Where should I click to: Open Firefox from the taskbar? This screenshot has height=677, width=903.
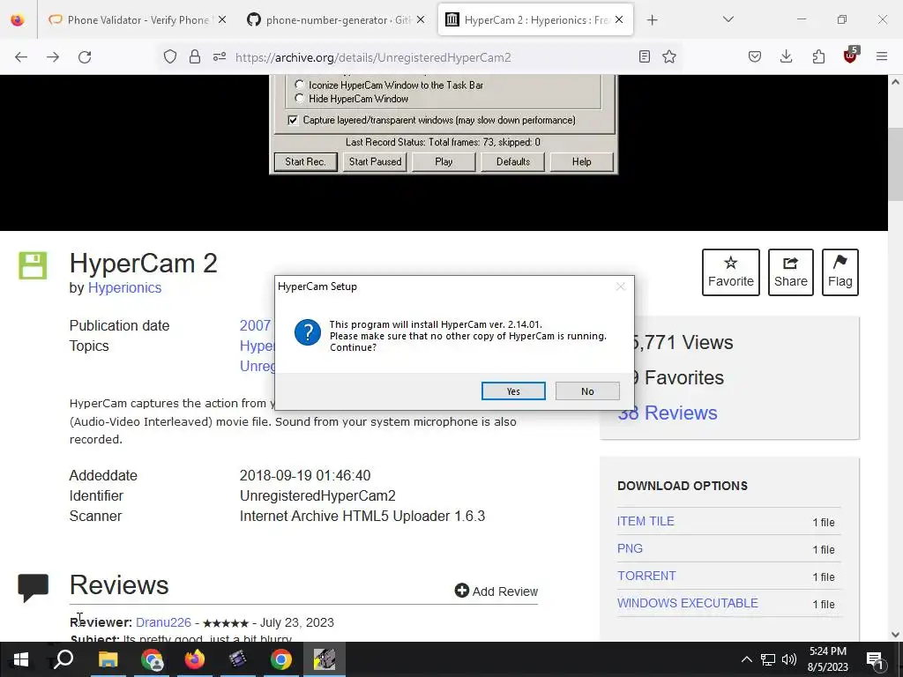pos(195,659)
